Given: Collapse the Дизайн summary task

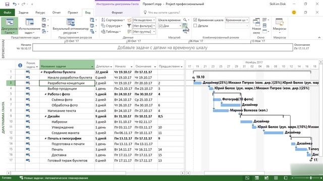Looking at the screenshot, I should point(46,117).
